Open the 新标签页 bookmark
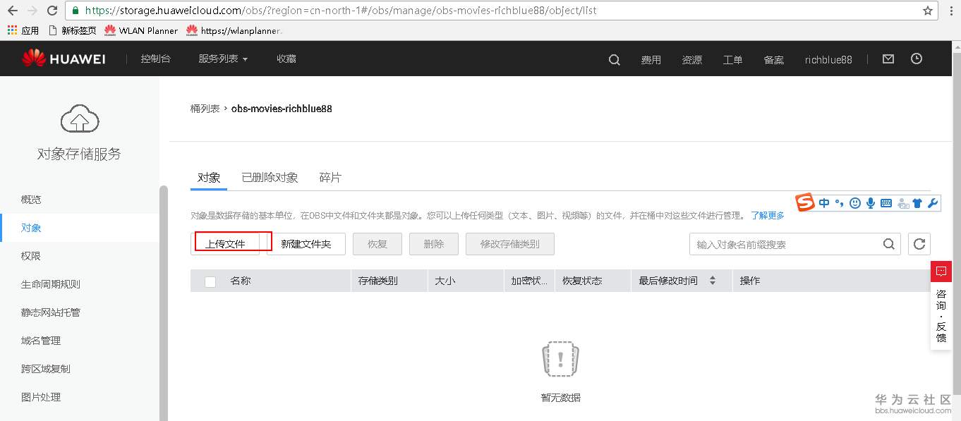The image size is (961, 421). pos(73,30)
